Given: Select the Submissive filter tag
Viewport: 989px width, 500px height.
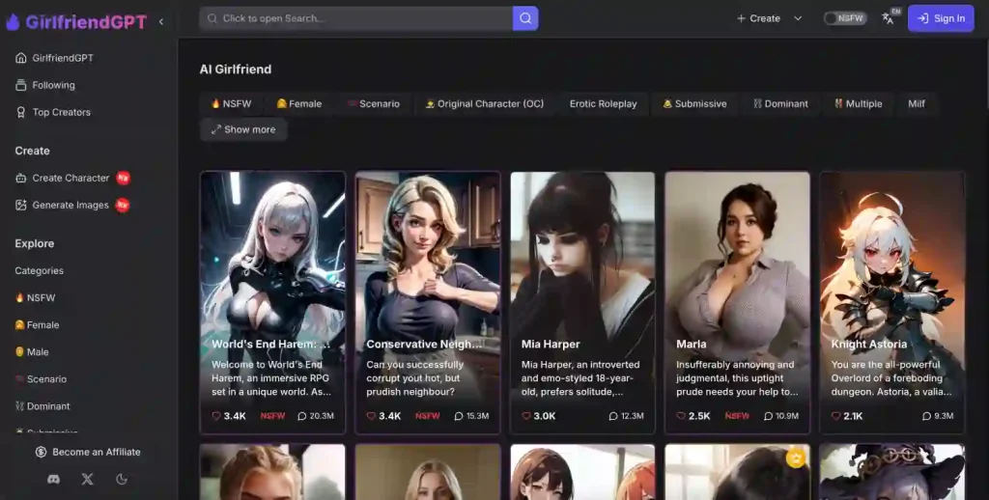Looking at the screenshot, I should (x=694, y=104).
